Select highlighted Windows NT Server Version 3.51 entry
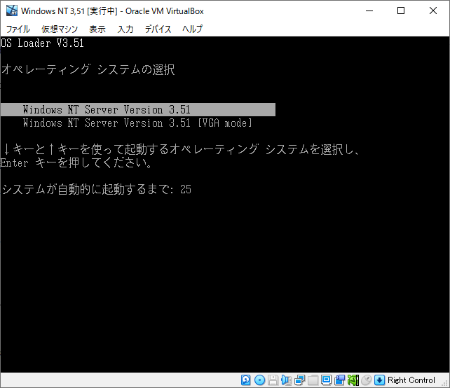 tap(138, 109)
